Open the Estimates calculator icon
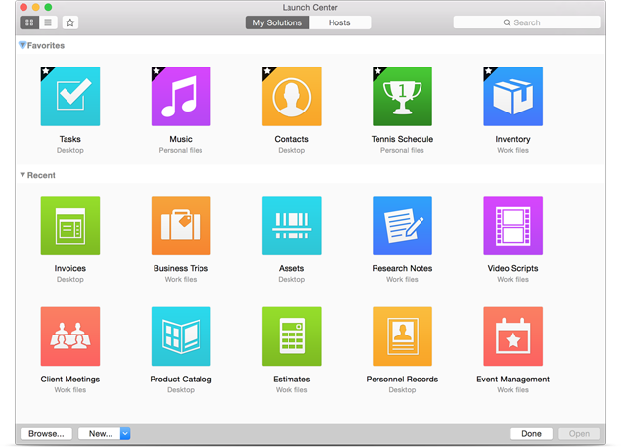Image resolution: width=621 pixels, height=447 pixels. (x=291, y=336)
